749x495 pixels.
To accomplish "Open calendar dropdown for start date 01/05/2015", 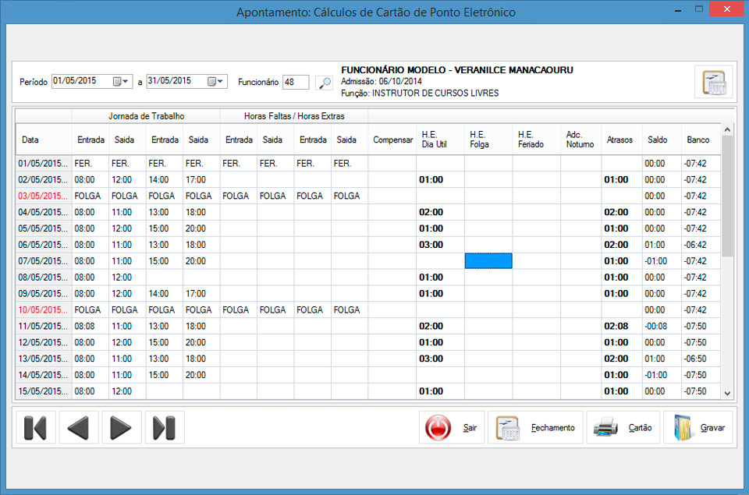I will coord(121,81).
